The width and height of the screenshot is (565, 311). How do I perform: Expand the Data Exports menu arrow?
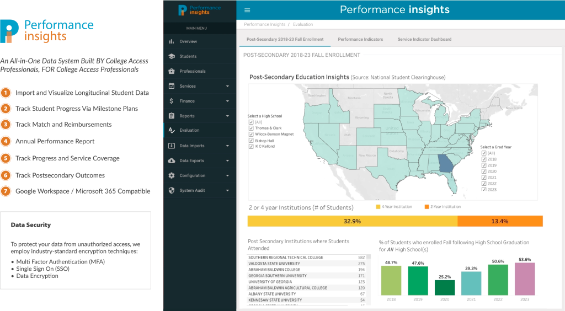pos(227,160)
